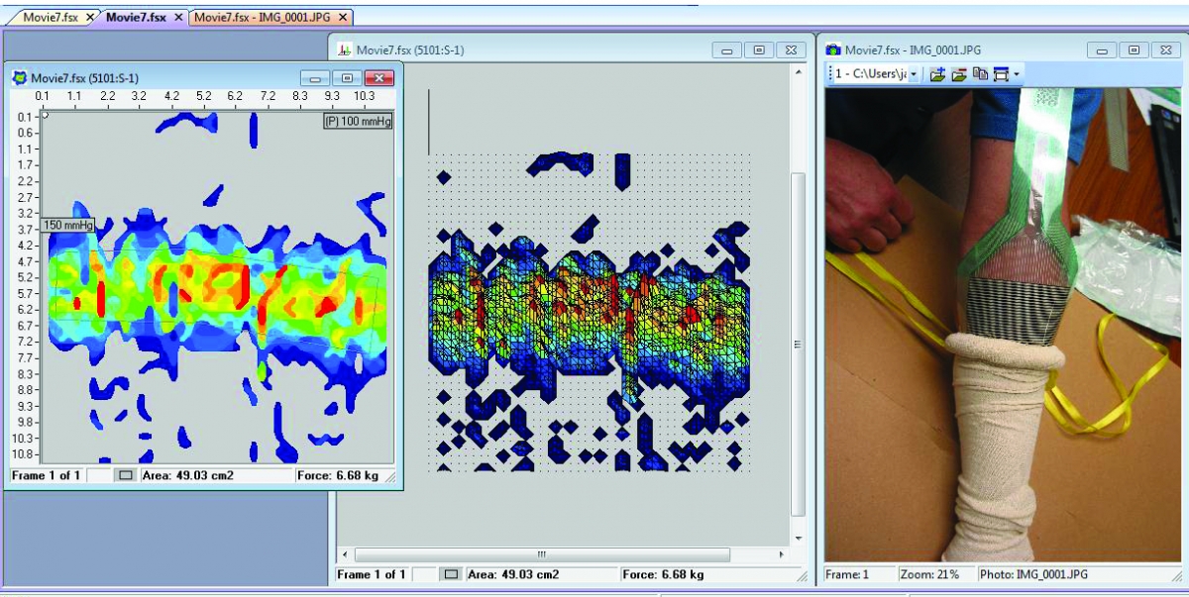Click the 3D graph window title icon
Viewport: 1189px width, 597px height.
(345, 50)
